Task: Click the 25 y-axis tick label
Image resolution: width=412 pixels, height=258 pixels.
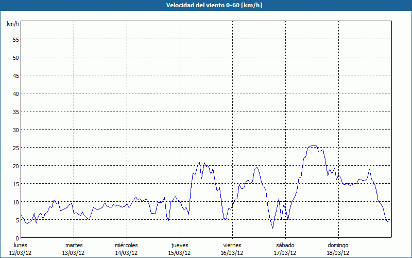Action: (15, 148)
